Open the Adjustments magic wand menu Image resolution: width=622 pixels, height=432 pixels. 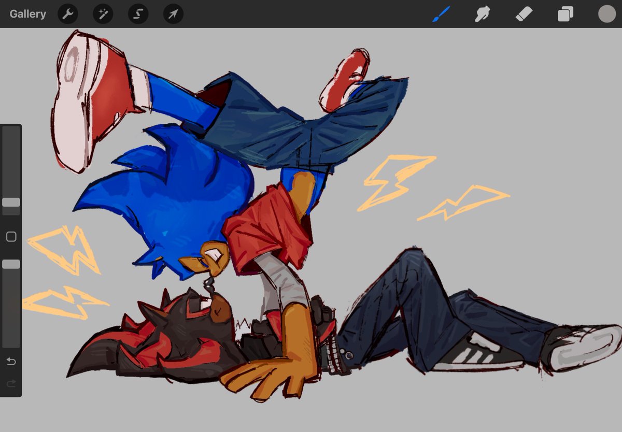coord(103,14)
